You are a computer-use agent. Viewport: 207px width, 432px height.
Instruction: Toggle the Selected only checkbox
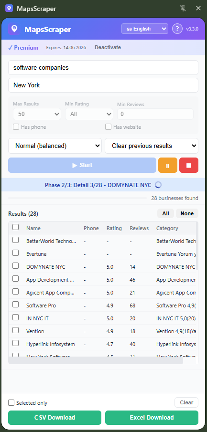11,403
